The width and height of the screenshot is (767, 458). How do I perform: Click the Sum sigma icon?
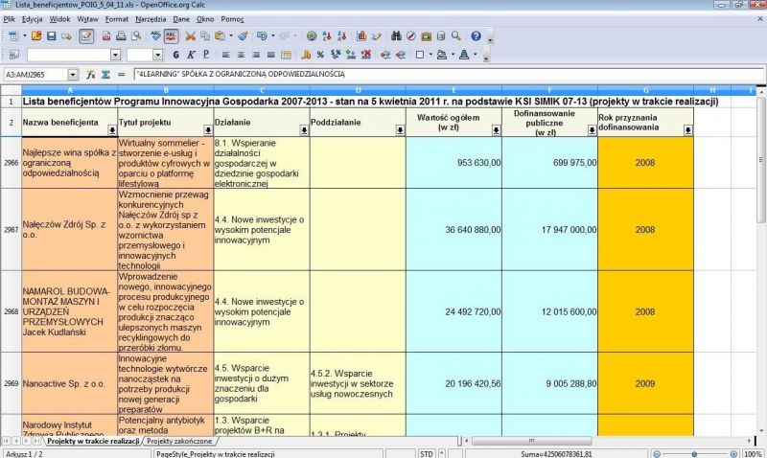(105, 75)
